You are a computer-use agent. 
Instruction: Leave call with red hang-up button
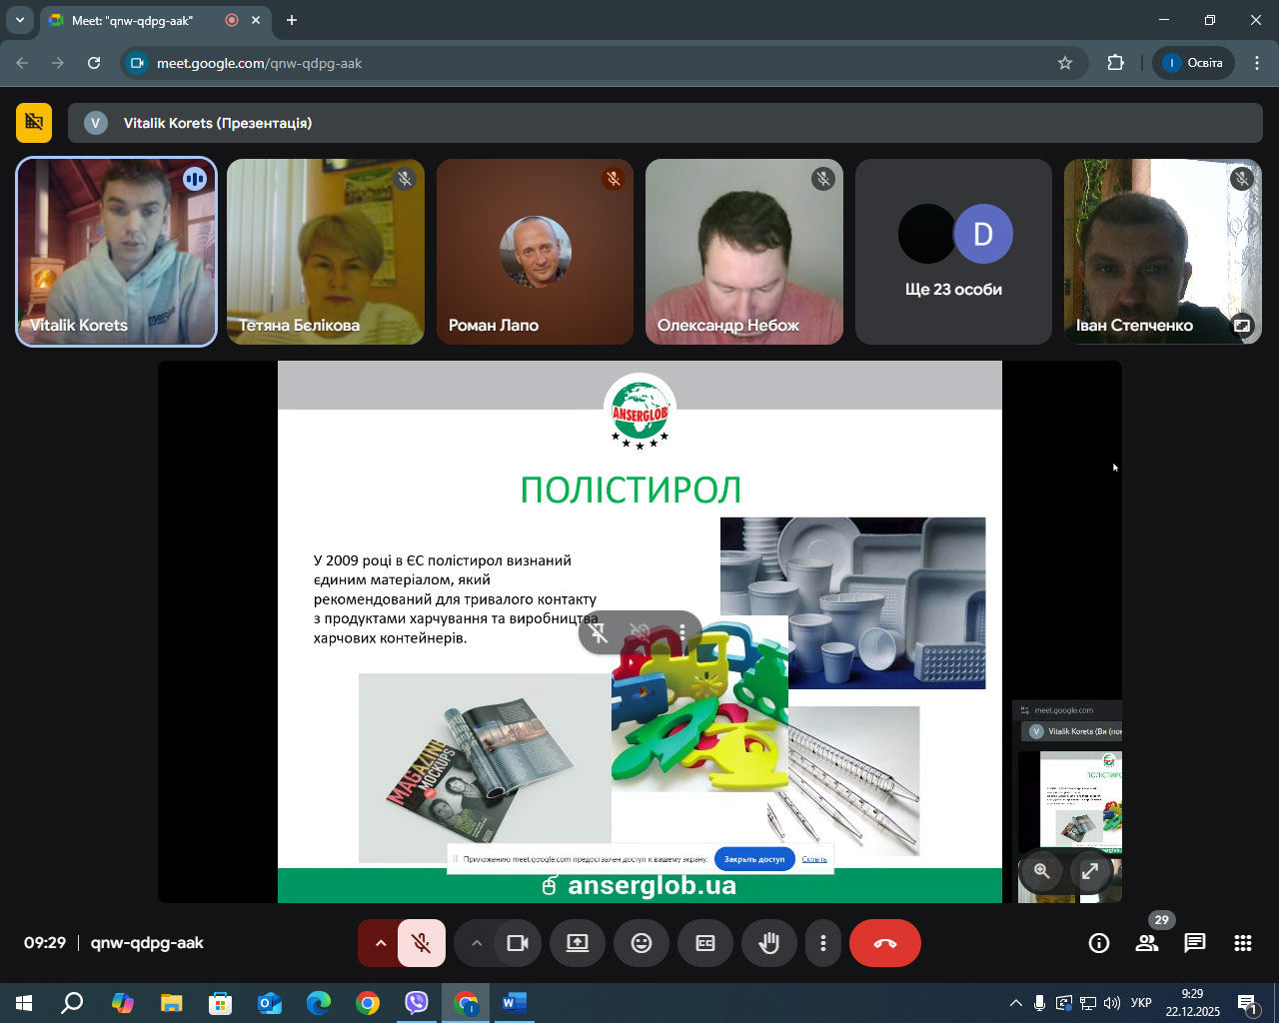click(884, 943)
